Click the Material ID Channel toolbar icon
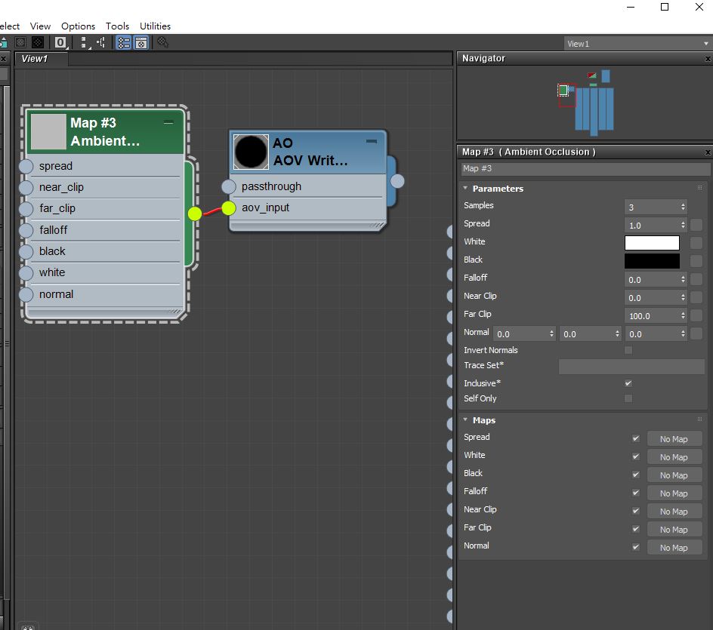 (x=61, y=43)
